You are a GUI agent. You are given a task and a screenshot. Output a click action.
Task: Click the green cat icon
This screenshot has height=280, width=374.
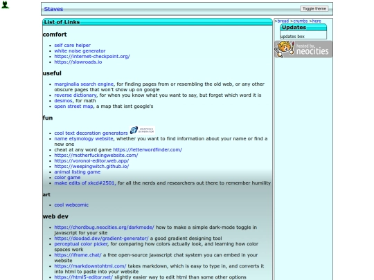point(6,5)
